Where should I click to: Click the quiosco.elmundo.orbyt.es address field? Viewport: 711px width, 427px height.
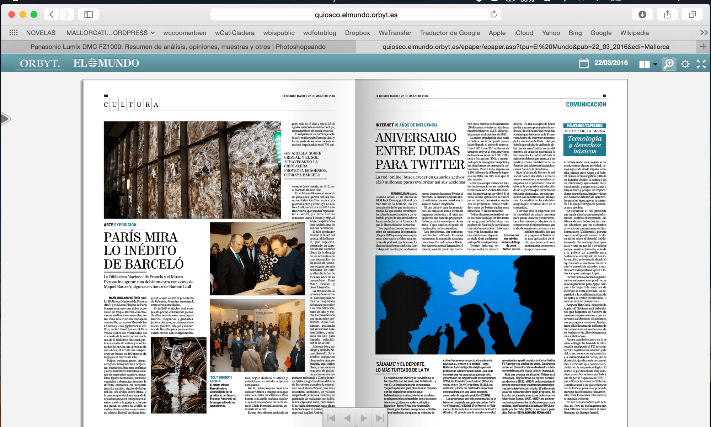355,15
